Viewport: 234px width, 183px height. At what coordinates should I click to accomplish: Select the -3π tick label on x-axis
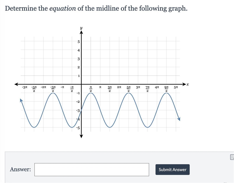[x=25, y=87]
